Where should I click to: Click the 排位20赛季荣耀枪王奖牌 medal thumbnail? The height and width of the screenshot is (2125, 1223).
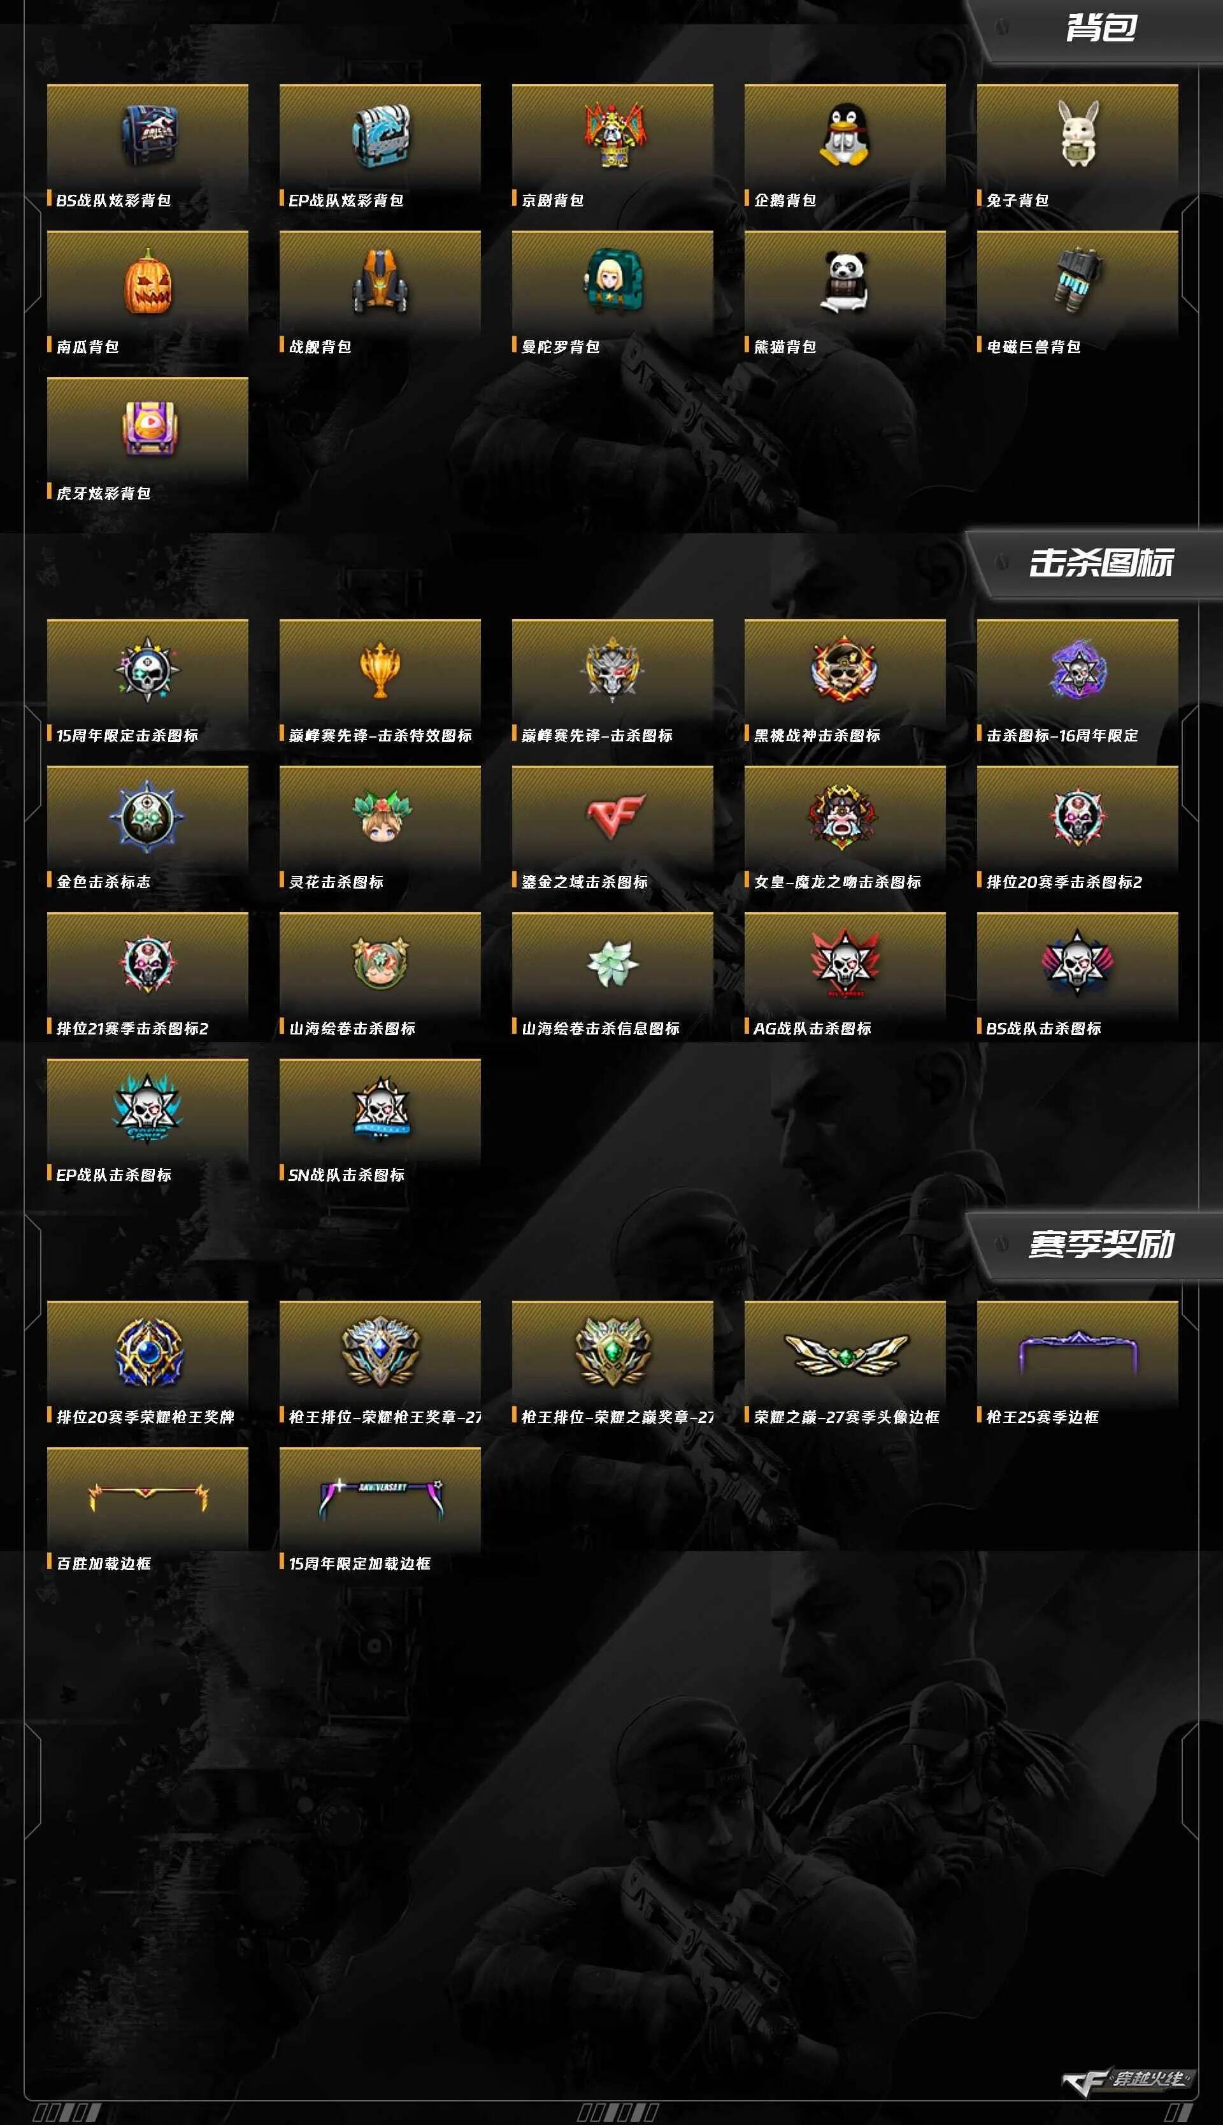pos(148,1352)
